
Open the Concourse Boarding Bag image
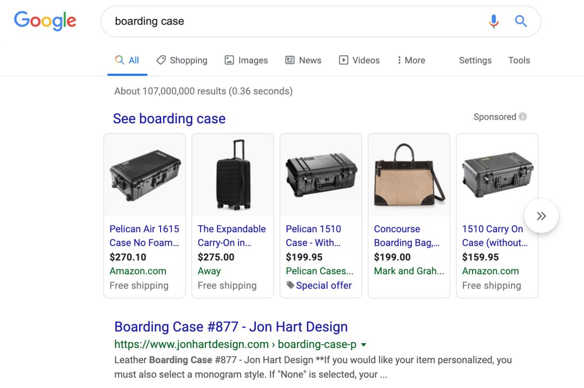[409, 175]
